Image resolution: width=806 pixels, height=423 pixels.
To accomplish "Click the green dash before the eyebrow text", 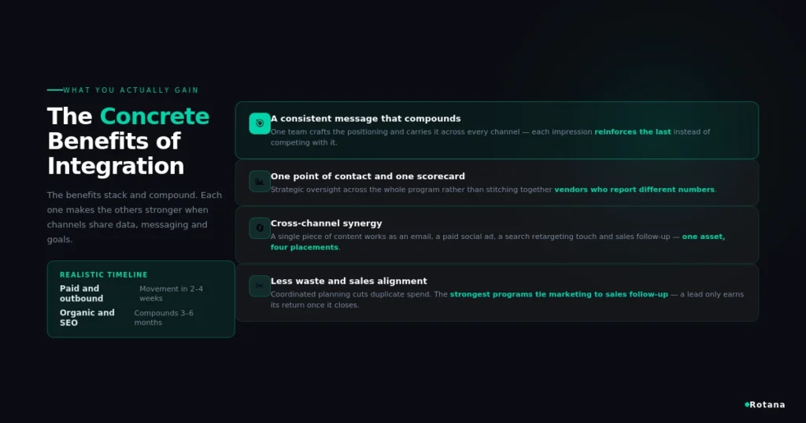I will point(55,90).
